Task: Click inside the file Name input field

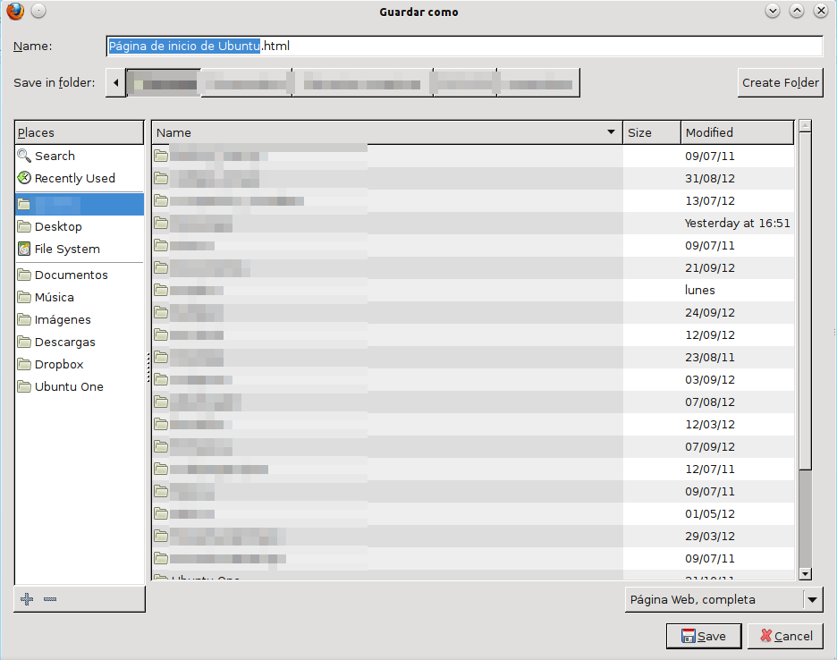Action: 465,46
